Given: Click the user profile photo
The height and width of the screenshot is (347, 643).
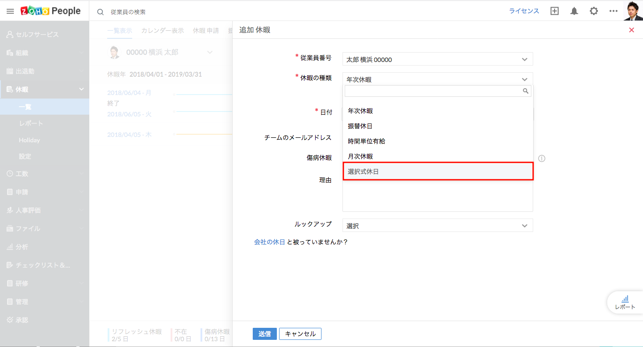Looking at the screenshot, I should [633, 11].
